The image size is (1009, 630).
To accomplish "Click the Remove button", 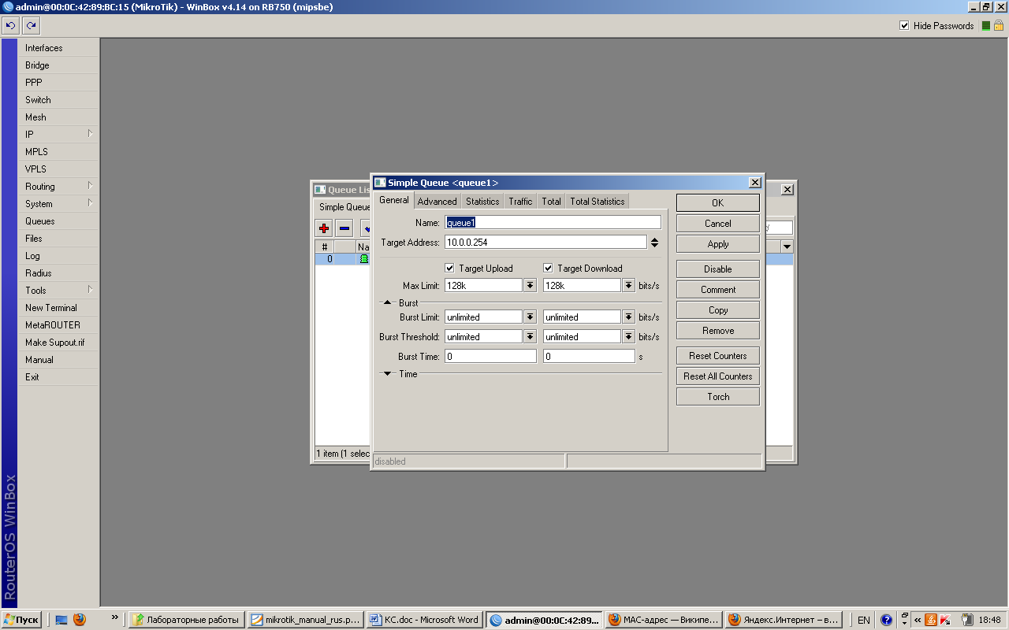I will [717, 331].
